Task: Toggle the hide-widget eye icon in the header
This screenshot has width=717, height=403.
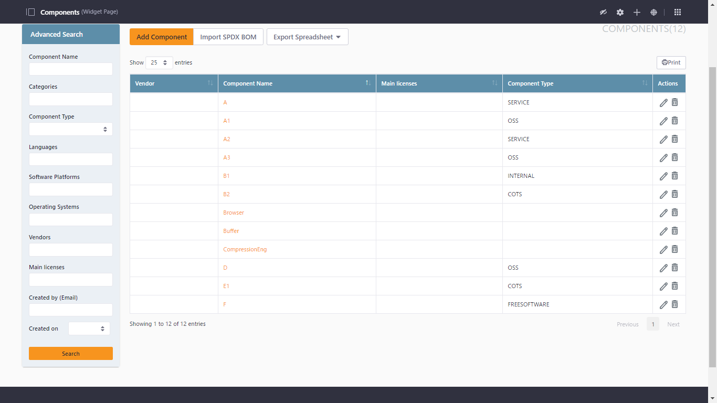Action: point(603,12)
